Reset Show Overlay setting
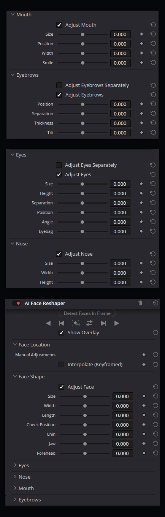The image size is (165, 517). click(x=155, y=332)
